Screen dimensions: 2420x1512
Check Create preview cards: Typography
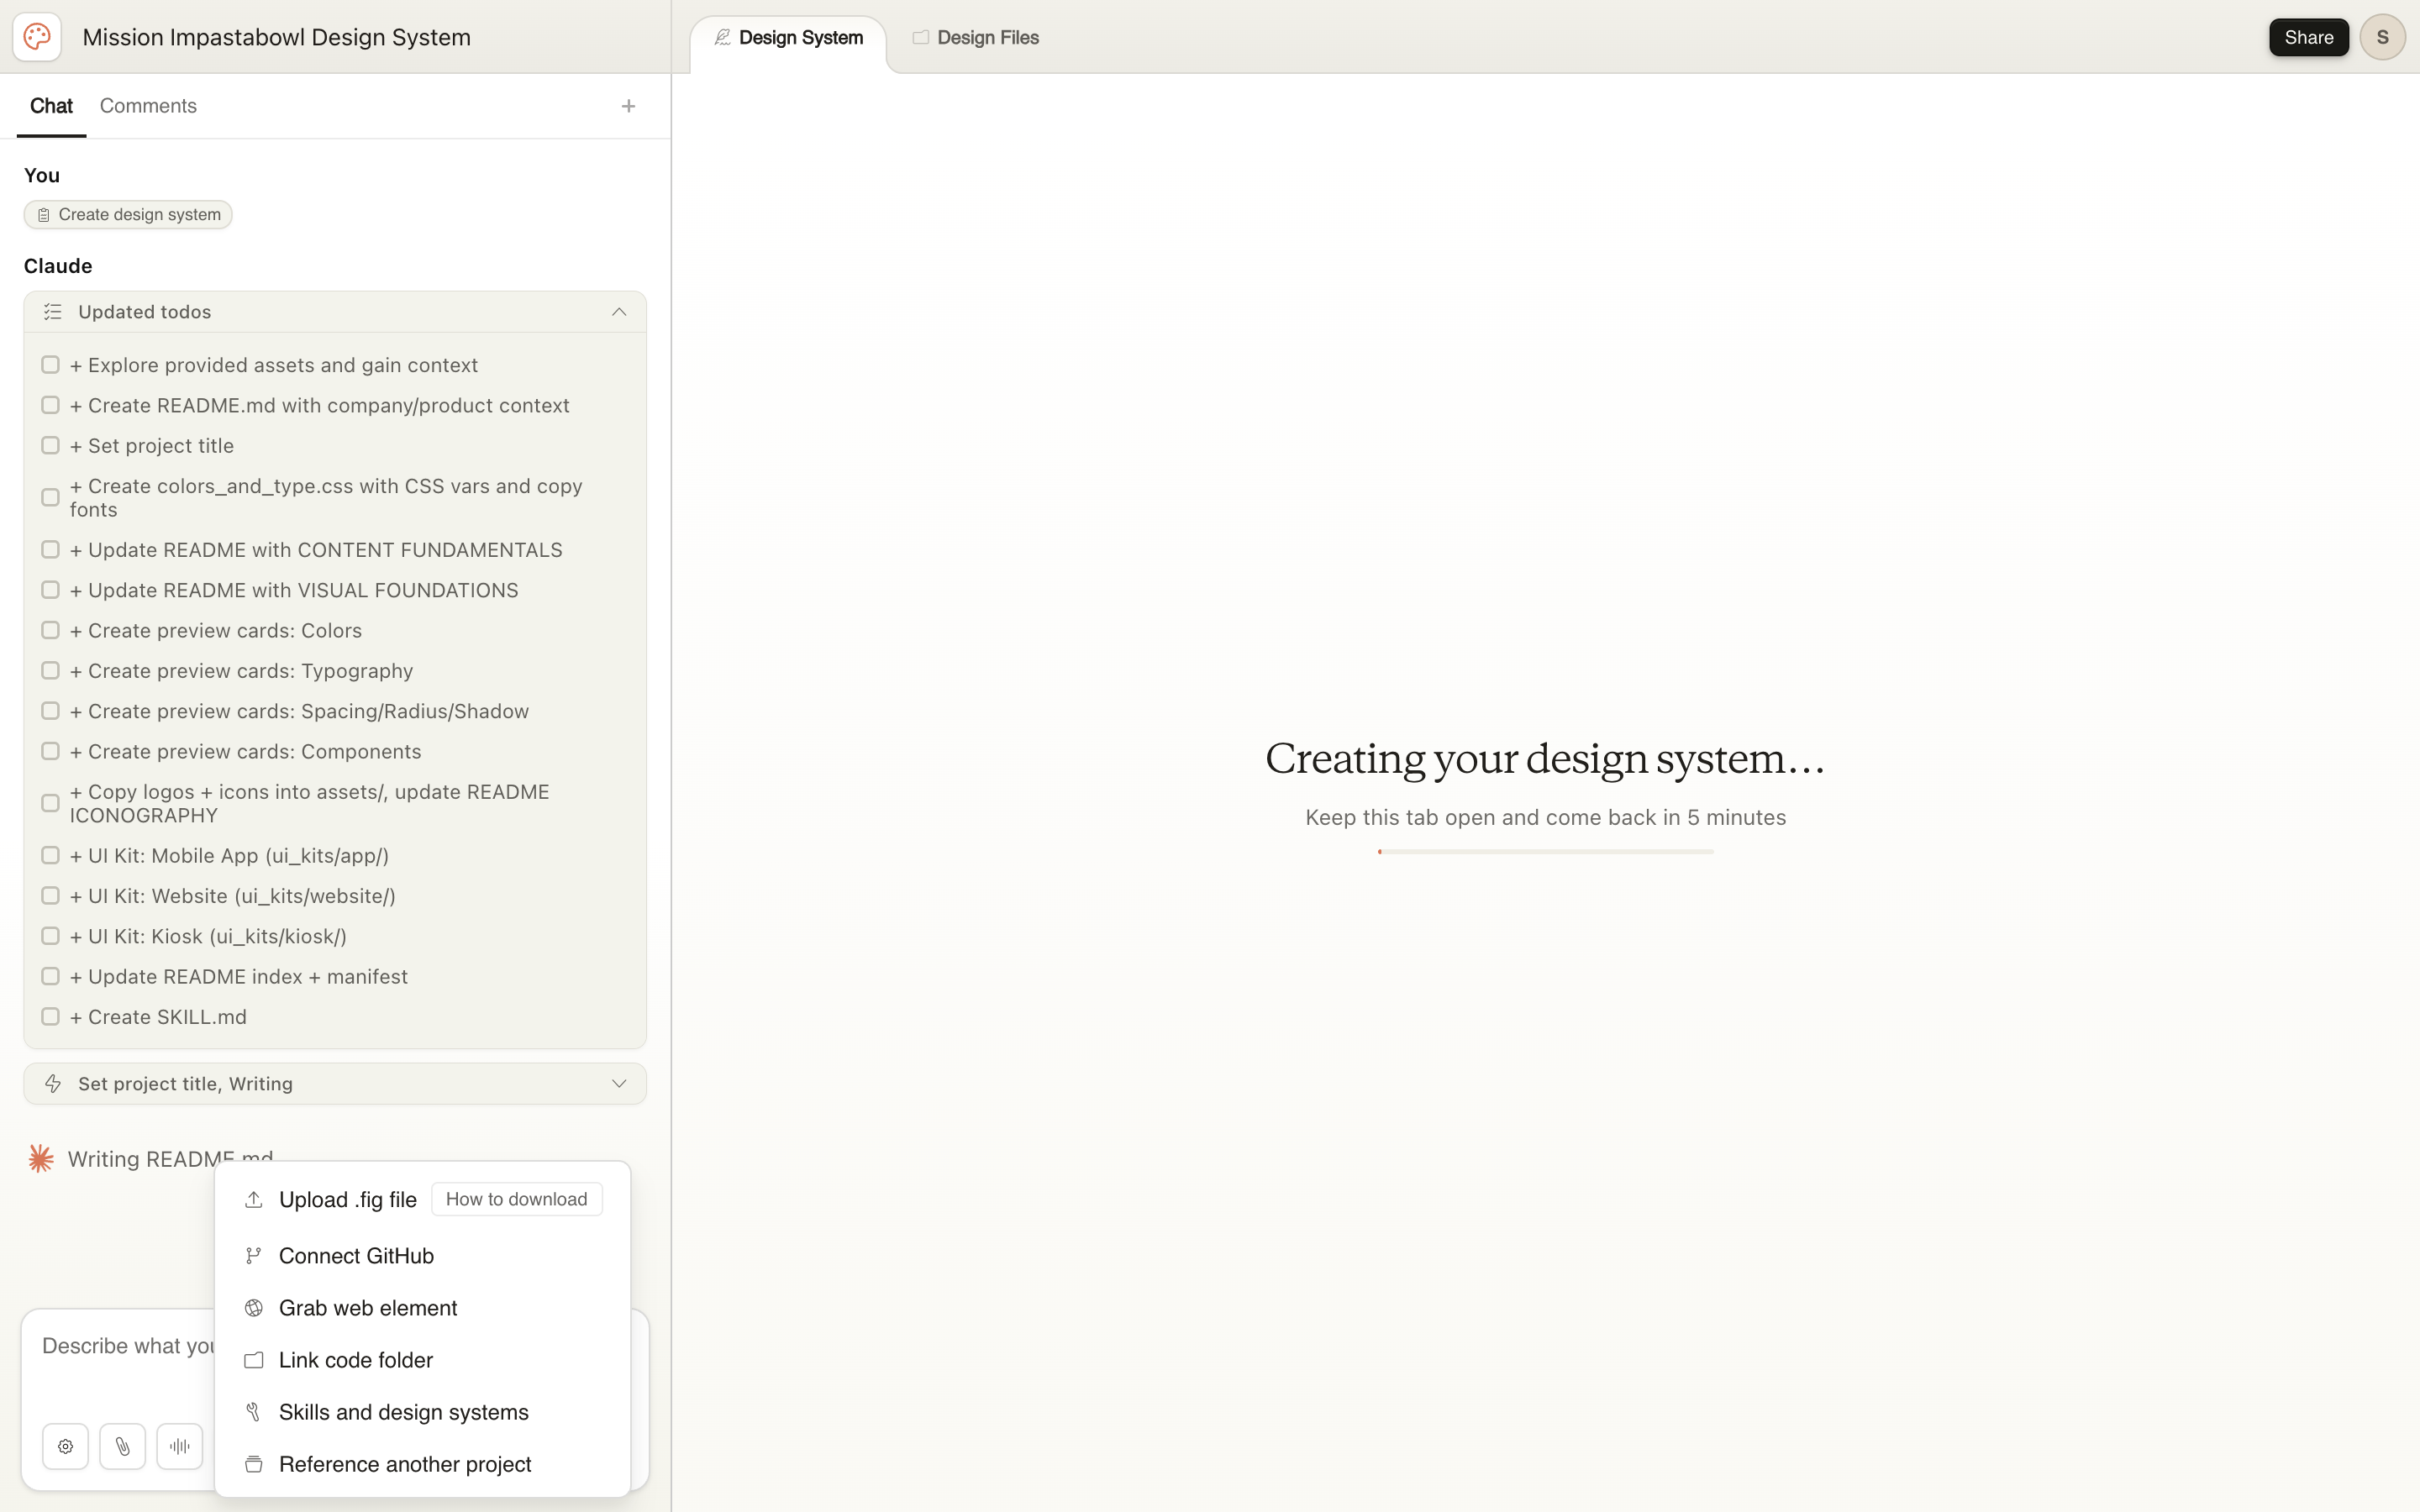pos(50,670)
